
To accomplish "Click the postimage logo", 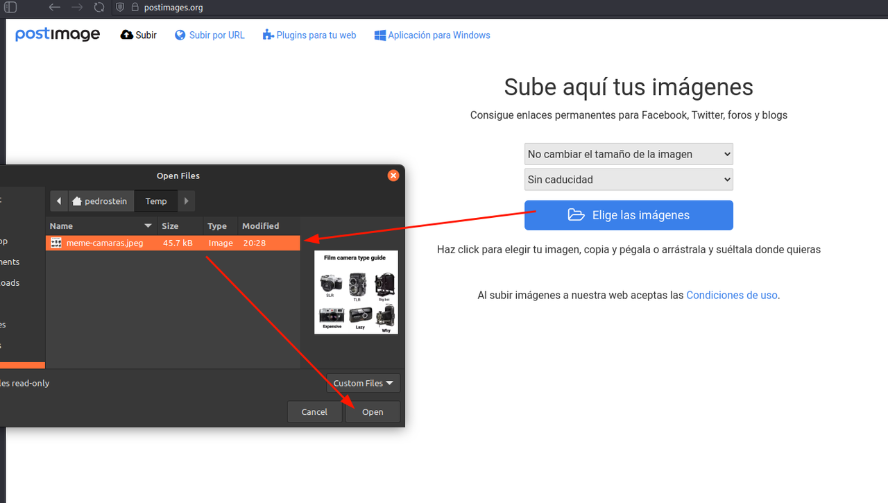I will 58,34.
